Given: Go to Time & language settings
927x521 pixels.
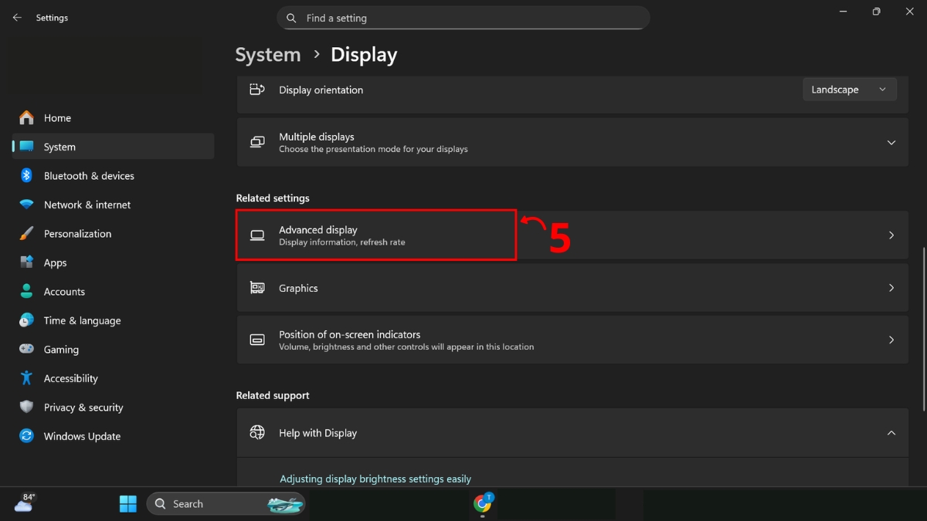Looking at the screenshot, I should point(113,320).
